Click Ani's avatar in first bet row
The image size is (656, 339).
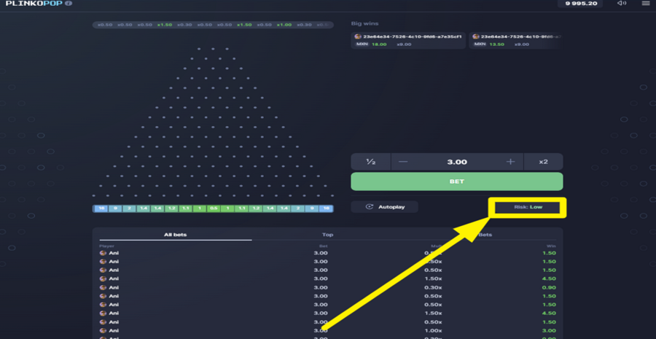pos(103,253)
